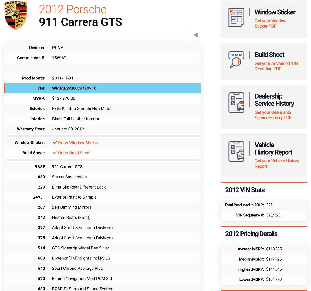The width and height of the screenshot is (311, 291).
Task: Click the Average MSRP value $118,235
Action: [x=274, y=249]
